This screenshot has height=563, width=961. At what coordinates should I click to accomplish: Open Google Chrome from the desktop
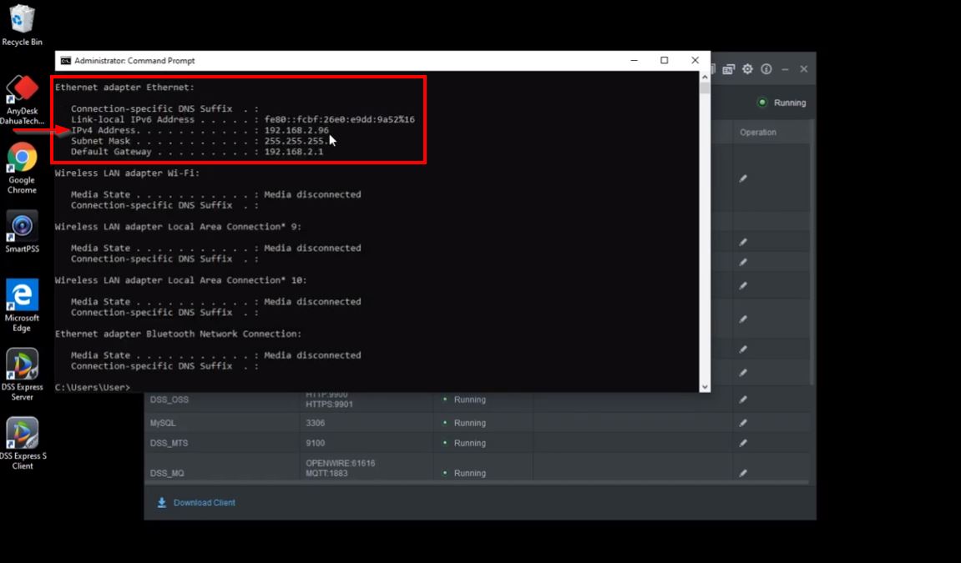22,168
